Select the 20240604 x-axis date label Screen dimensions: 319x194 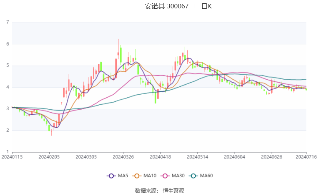point(234,157)
